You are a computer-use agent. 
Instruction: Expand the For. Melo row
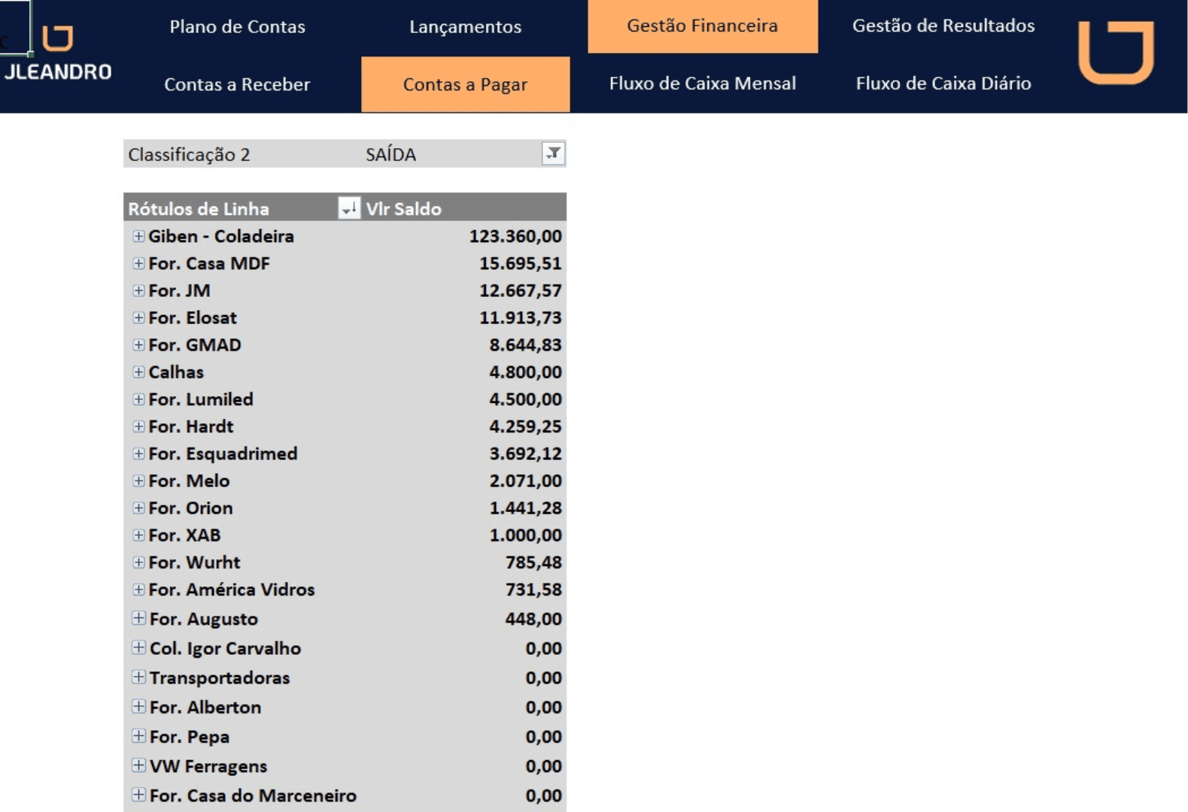point(138,480)
